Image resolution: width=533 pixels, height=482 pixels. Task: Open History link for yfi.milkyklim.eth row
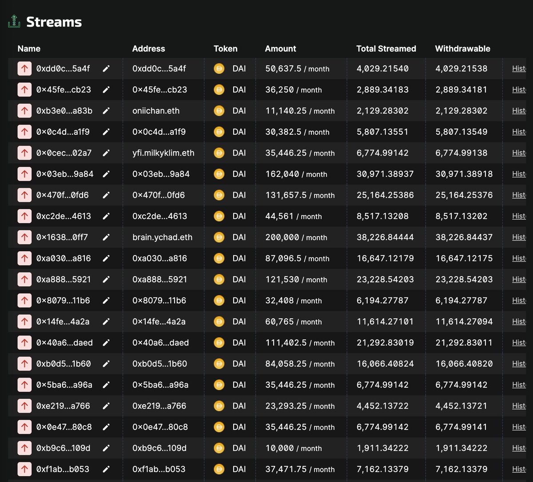[519, 153]
